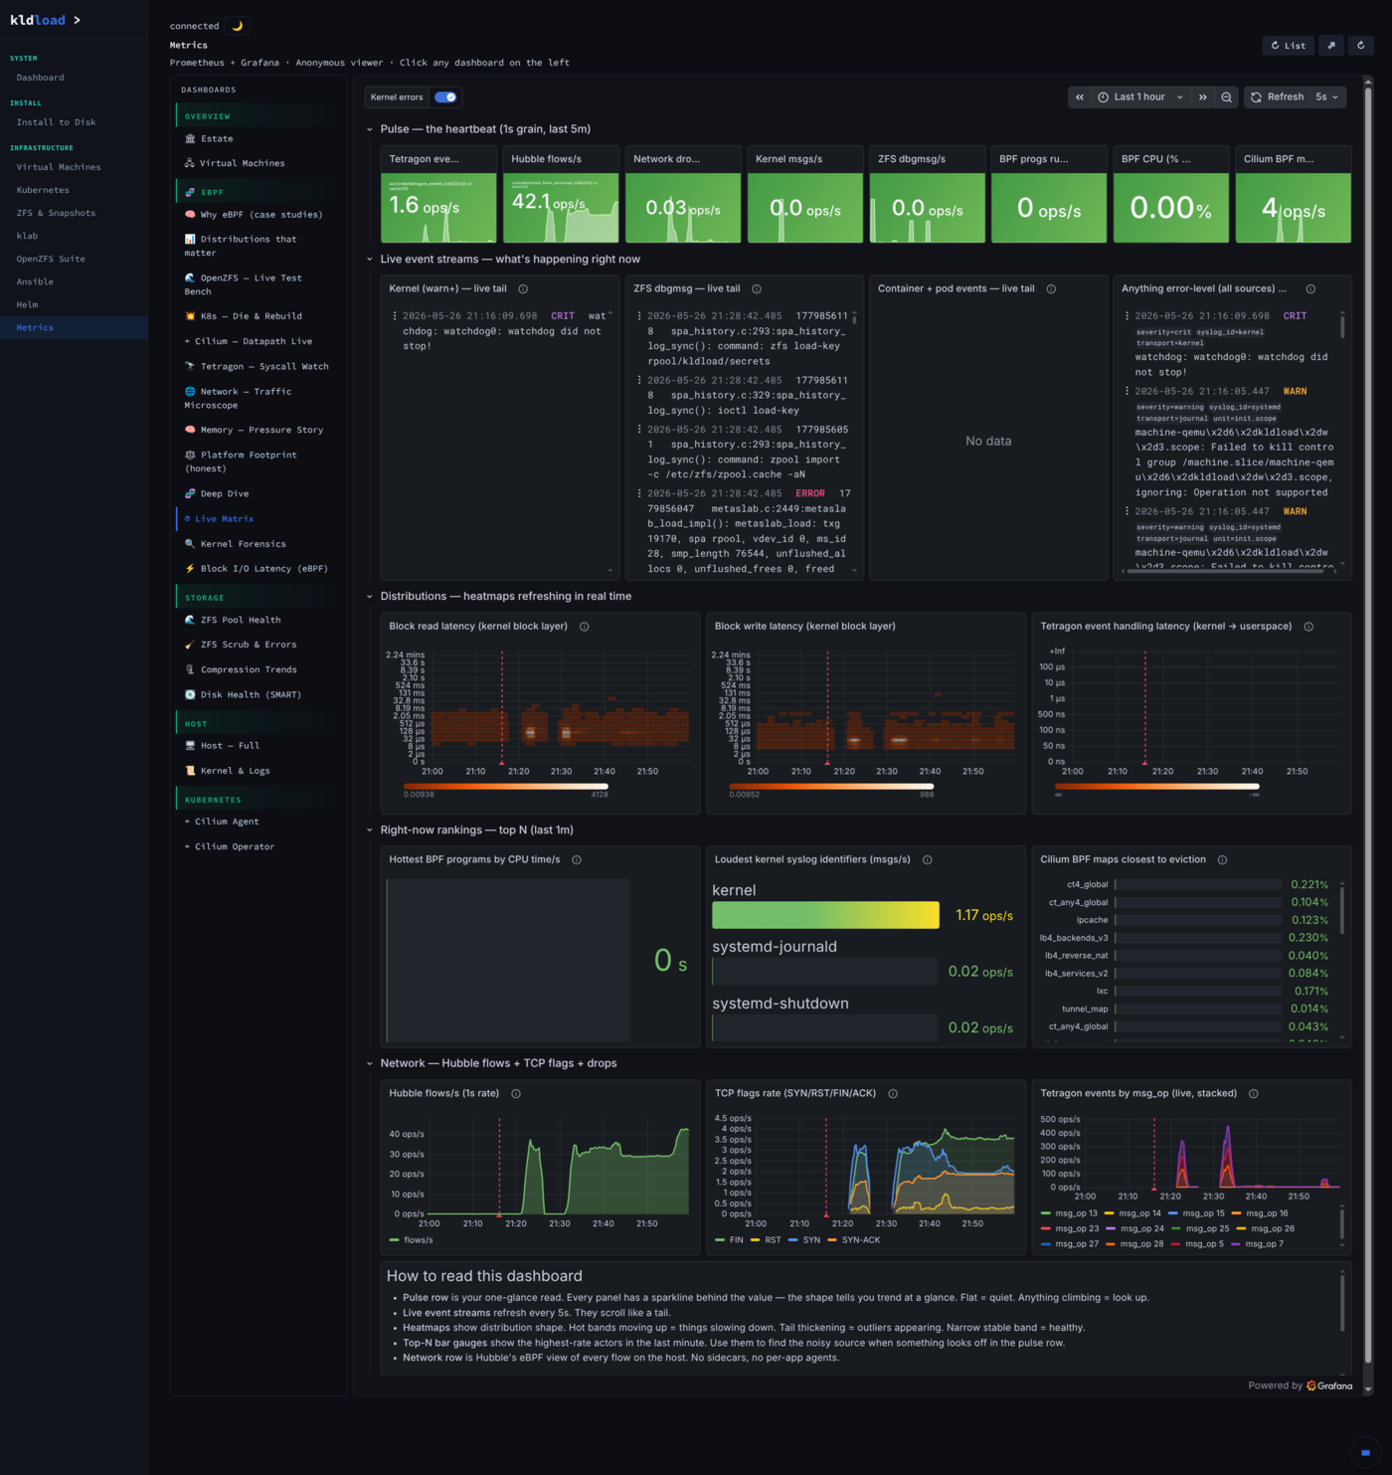Collapse the Network Hubble flows row
1392x1475 pixels.
370,1064
